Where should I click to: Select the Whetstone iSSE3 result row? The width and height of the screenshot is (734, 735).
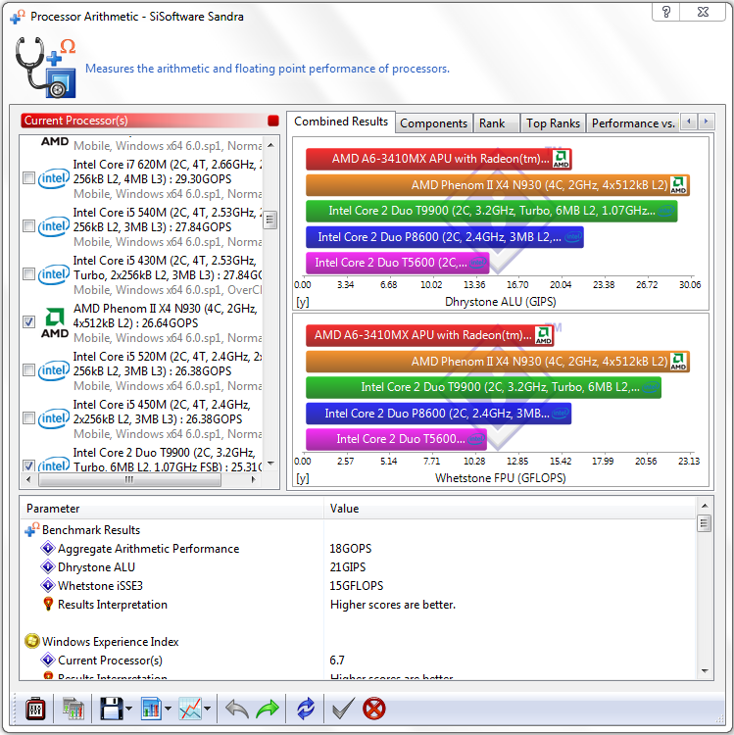click(358, 586)
